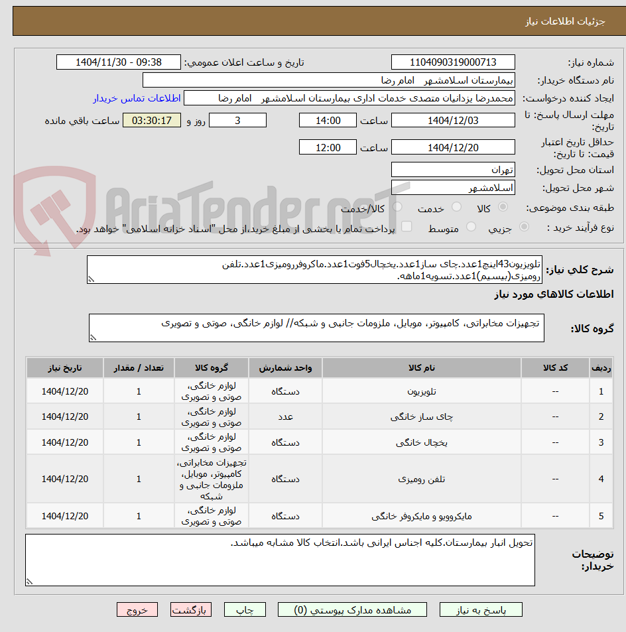Click row number 5 cell
This screenshot has height=632, width=626.
(x=601, y=516)
